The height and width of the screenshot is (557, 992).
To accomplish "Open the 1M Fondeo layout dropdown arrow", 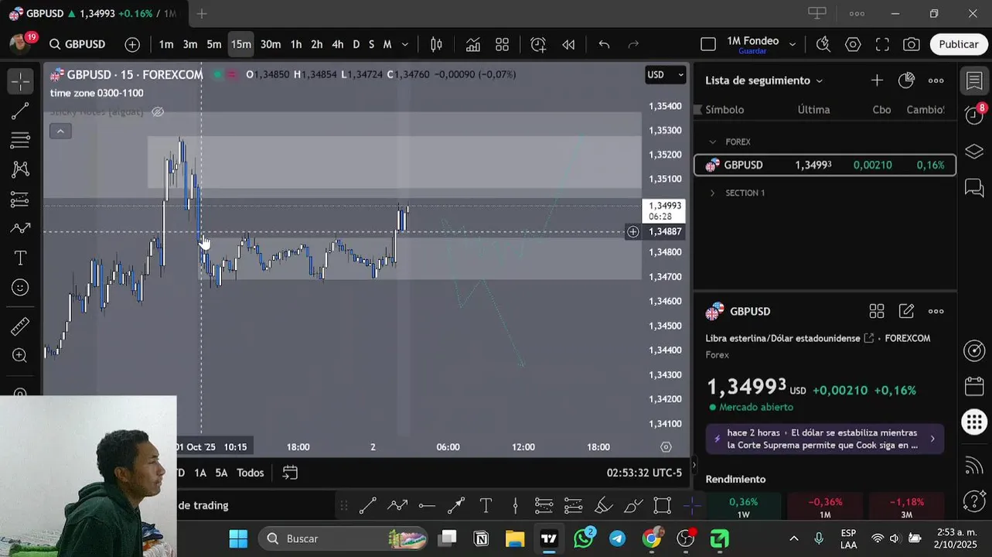I will click(x=792, y=44).
